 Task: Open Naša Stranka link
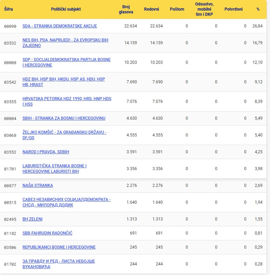click(38, 186)
